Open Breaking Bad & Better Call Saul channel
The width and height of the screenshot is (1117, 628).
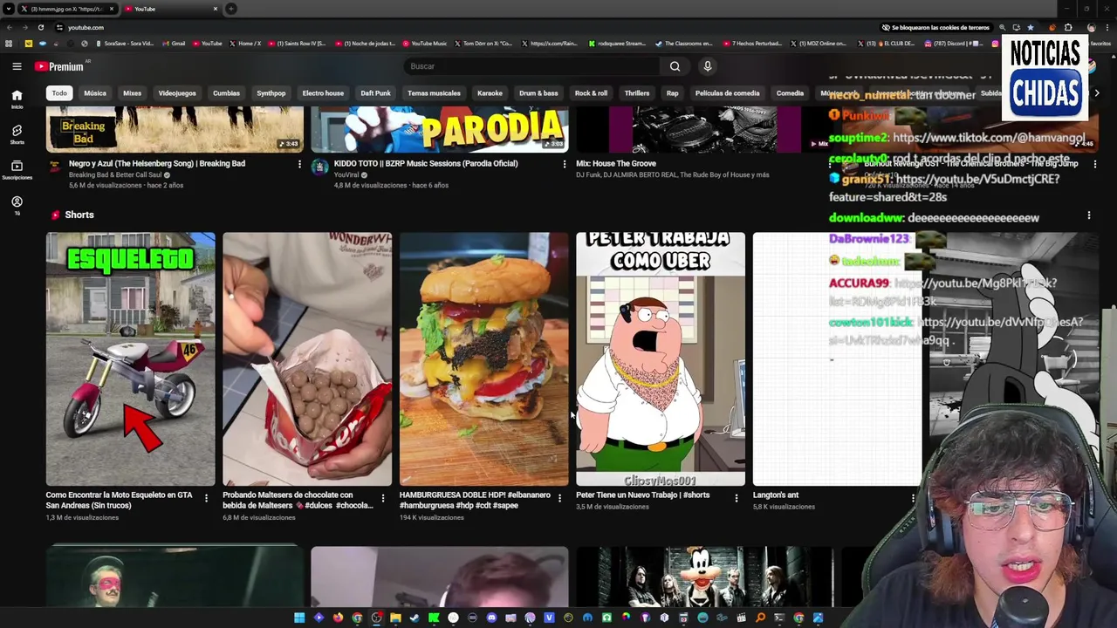click(116, 174)
